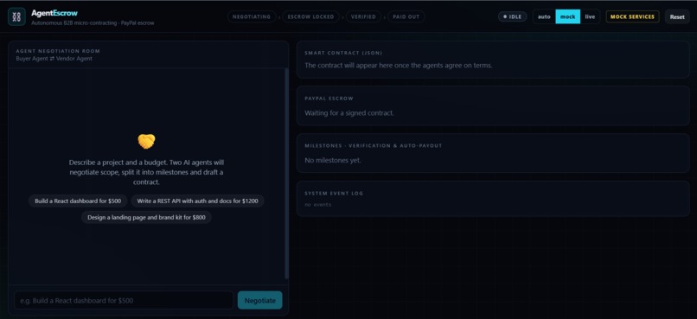Select the live mode option
This screenshot has height=319, width=697.
(590, 17)
